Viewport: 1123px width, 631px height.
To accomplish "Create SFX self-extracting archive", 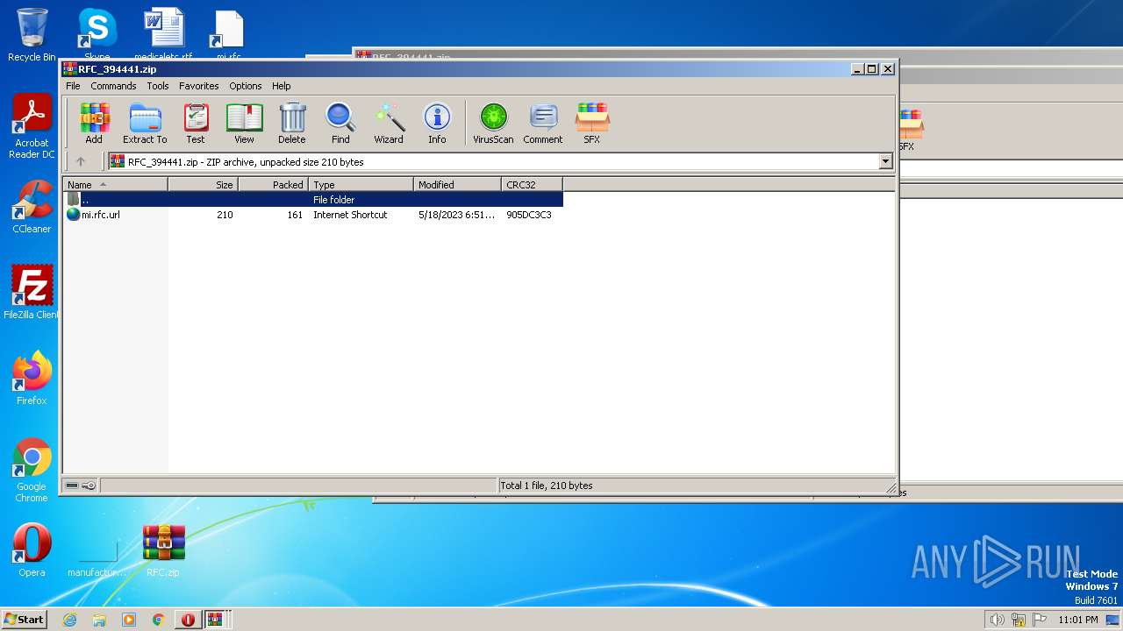I will pyautogui.click(x=592, y=123).
